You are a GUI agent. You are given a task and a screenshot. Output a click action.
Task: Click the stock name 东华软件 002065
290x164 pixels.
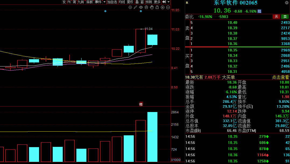coord(236,3)
